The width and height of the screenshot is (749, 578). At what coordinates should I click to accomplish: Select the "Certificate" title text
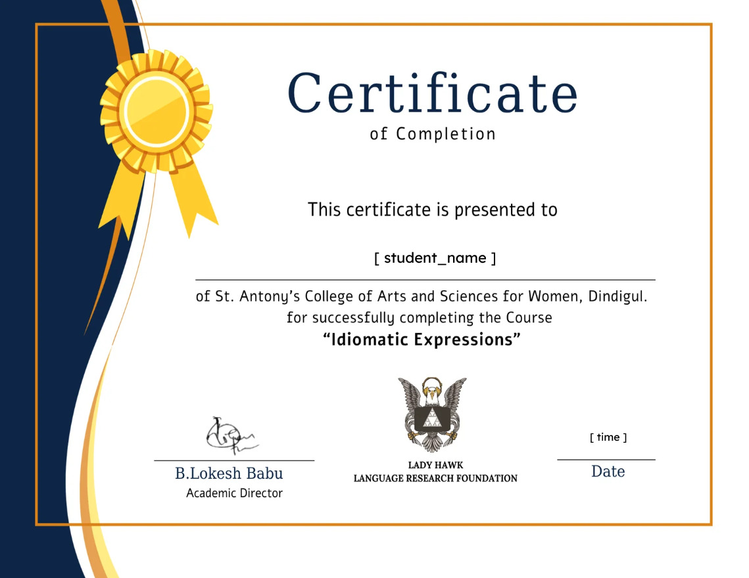click(x=432, y=93)
